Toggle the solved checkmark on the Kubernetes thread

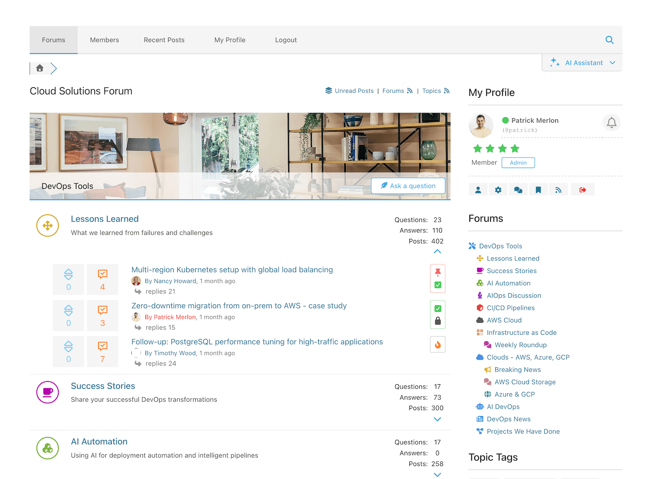click(x=437, y=285)
